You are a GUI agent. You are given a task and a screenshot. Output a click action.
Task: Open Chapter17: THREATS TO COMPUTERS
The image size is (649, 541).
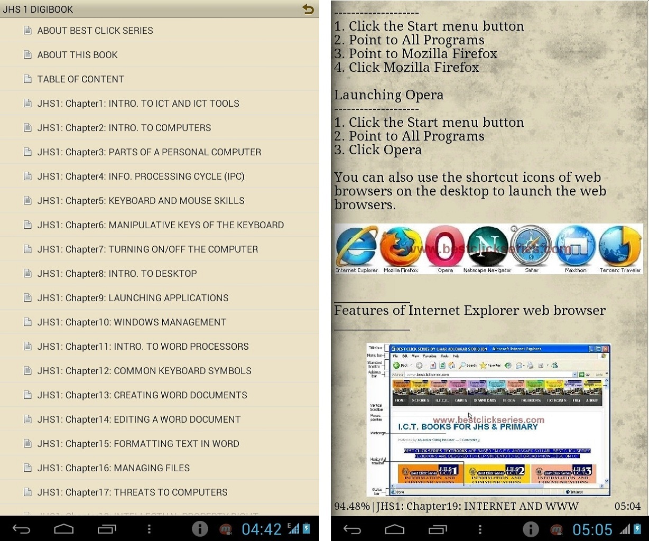coord(132,492)
